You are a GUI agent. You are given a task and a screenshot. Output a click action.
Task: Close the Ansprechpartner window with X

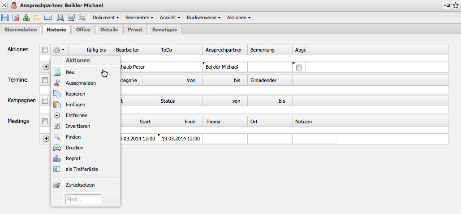pyautogui.click(x=4, y=5)
